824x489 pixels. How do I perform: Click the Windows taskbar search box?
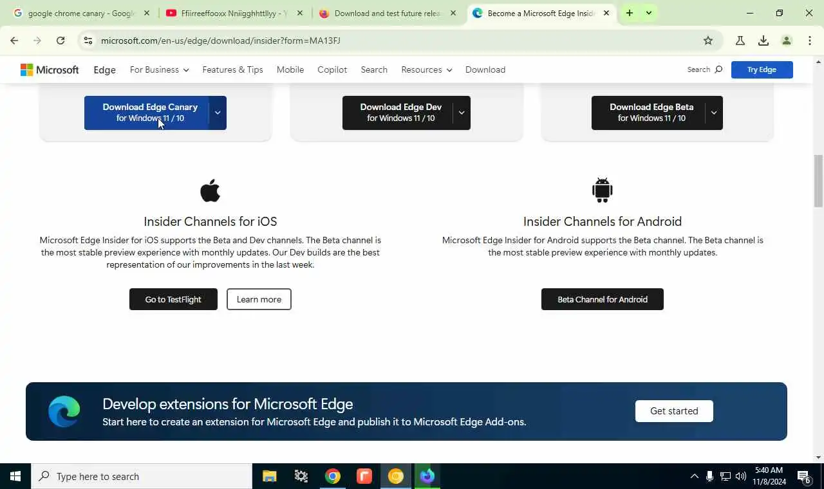point(142,476)
